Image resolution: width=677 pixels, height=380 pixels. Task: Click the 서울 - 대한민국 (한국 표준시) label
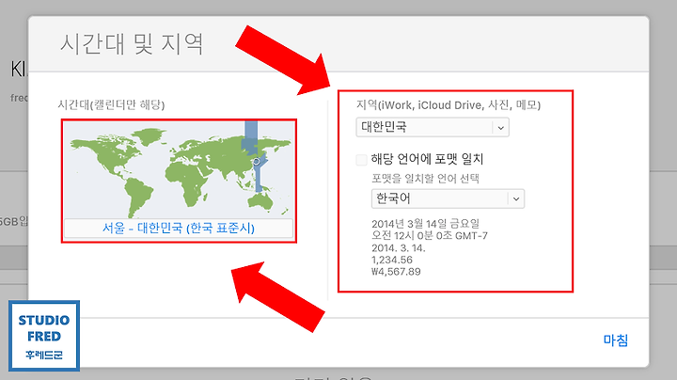coord(179,228)
